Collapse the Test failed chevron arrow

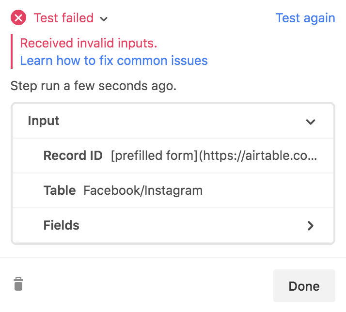point(104,19)
